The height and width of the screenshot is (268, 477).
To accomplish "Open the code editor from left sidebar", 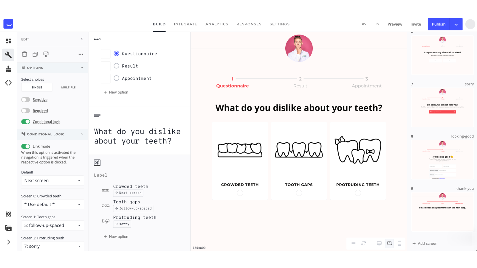I will 8,83.
